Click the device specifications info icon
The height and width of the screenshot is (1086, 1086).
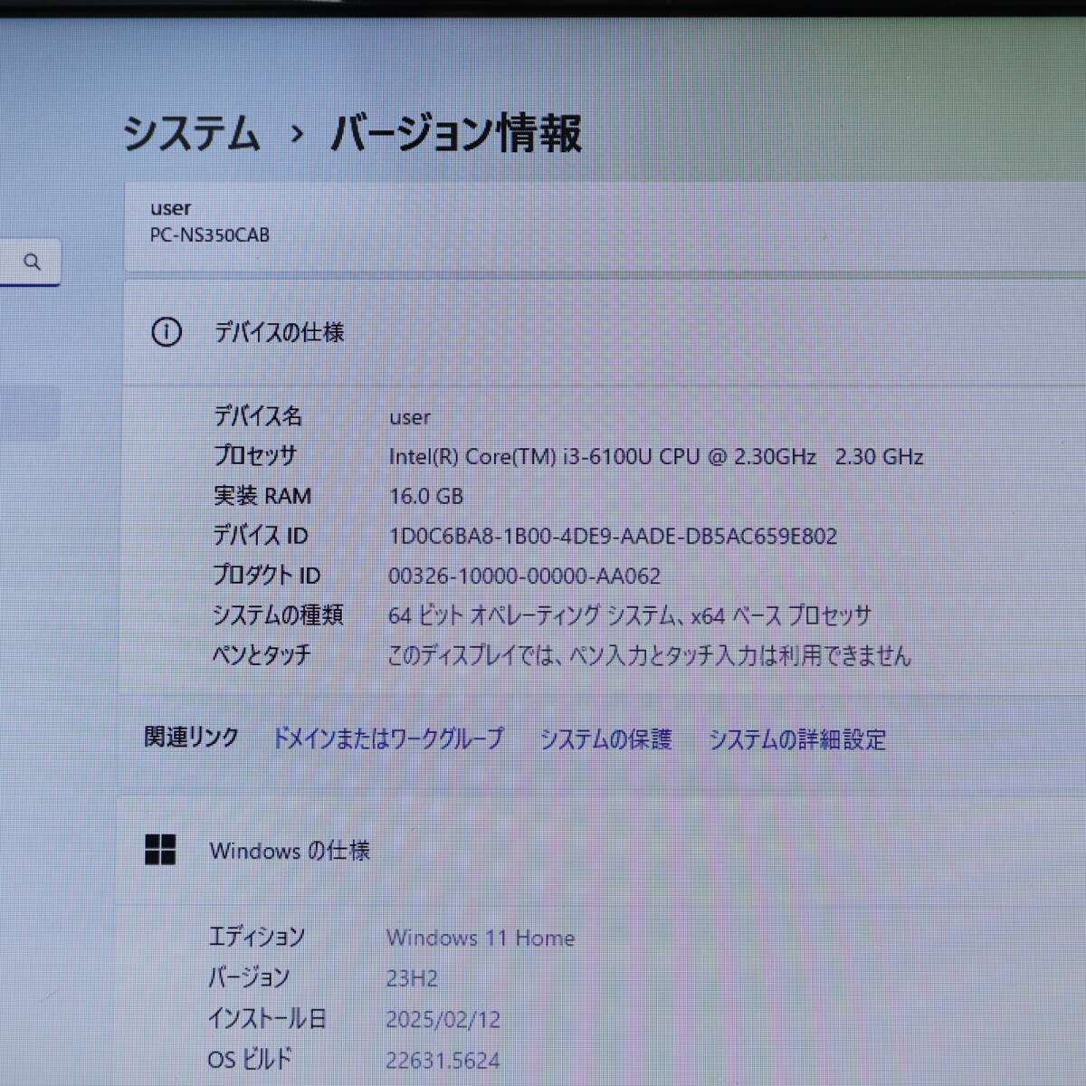pyautogui.click(x=167, y=332)
